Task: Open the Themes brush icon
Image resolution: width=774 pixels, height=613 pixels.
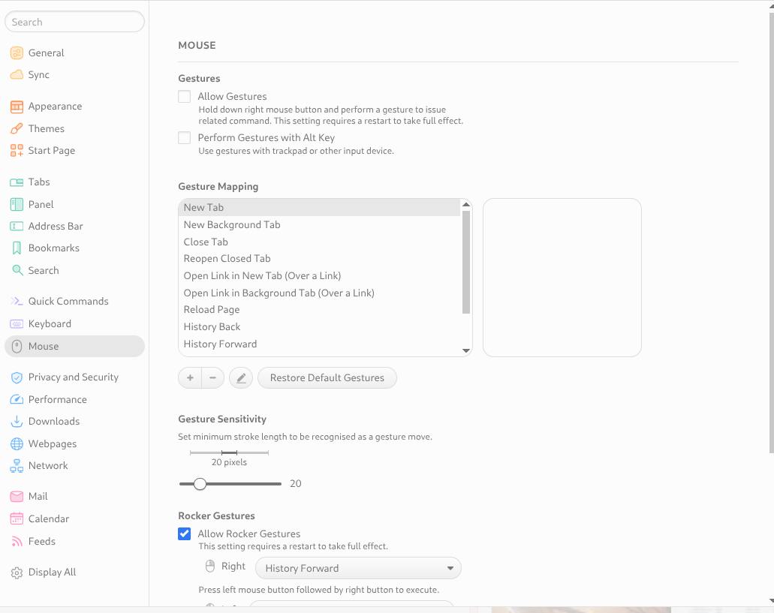Action: tap(17, 129)
